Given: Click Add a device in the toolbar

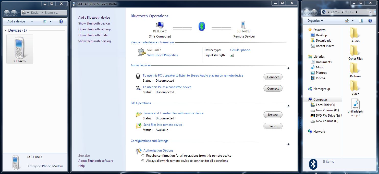Looking at the screenshot, I should [16, 21].
